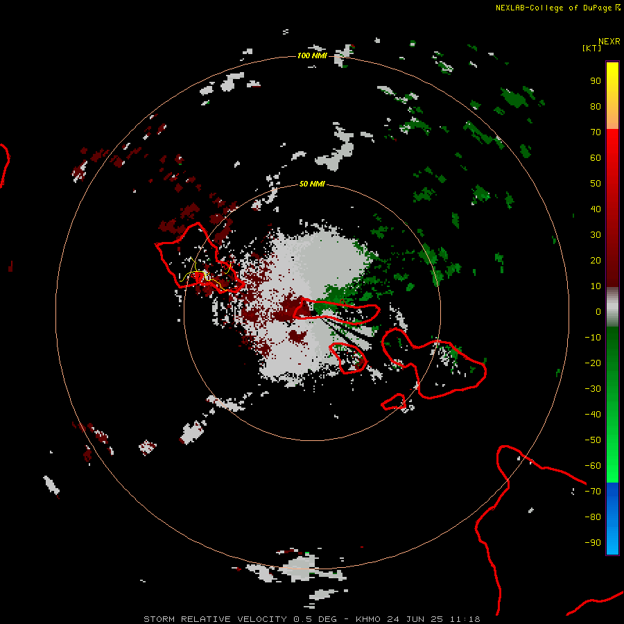Click the 20 value on the color scale
Viewport: 624px width, 624px height.
[x=596, y=260]
